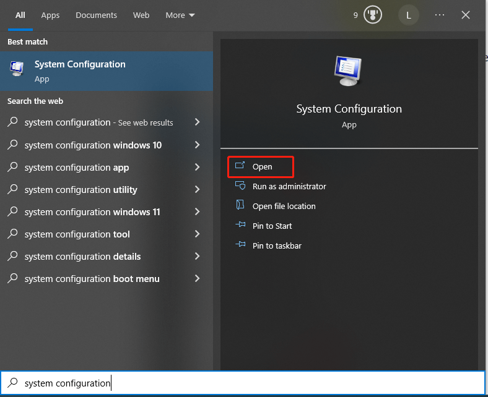Click magnifier beside 'system configuration utility'
The height and width of the screenshot is (397, 488).
[12, 189]
